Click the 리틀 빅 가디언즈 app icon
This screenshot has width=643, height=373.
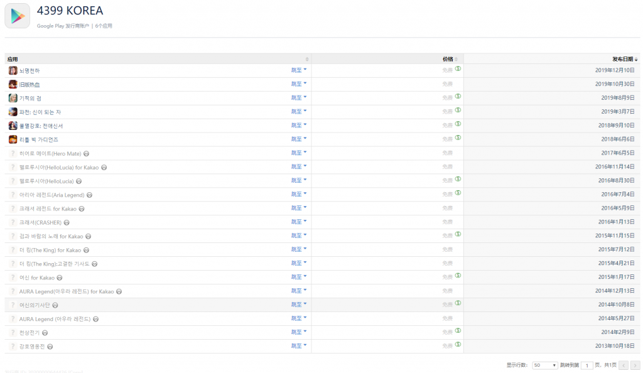[13, 139]
